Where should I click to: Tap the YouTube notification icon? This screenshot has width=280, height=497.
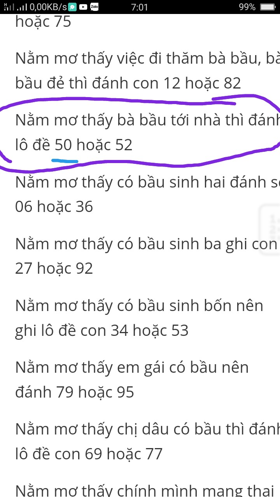click(x=83, y=7)
